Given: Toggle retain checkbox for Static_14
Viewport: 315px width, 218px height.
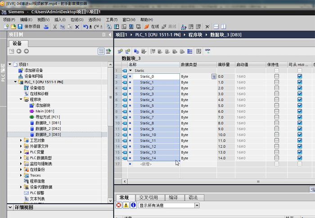Looking at the screenshot, I should coord(277,158).
